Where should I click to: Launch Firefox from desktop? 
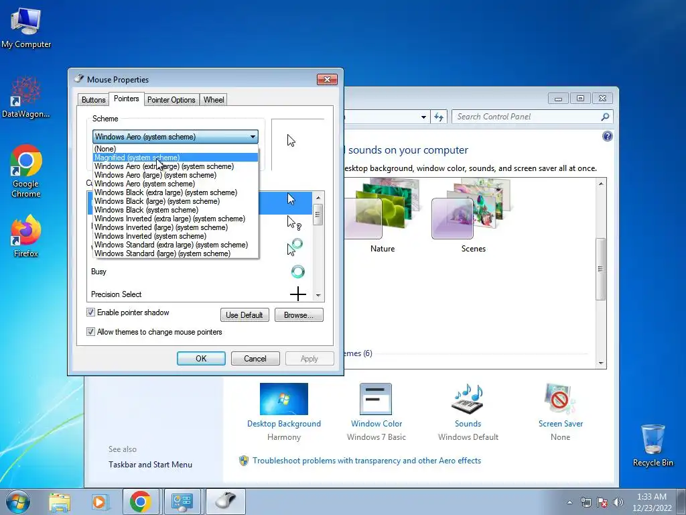tap(26, 235)
